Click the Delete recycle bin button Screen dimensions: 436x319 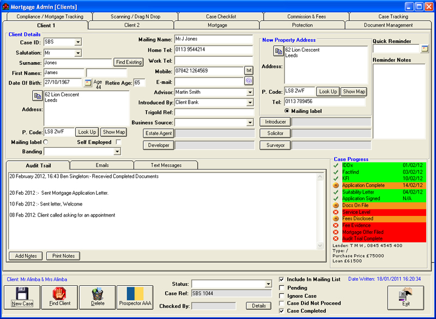click(98, 297)
